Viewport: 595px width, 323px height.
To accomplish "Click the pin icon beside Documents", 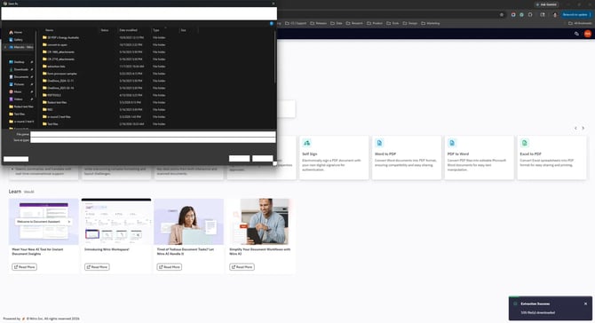I will click(x=32, y=77).
